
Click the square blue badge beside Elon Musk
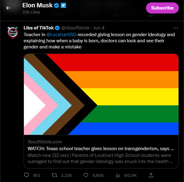pyautogui.click(x=63, y=6)
